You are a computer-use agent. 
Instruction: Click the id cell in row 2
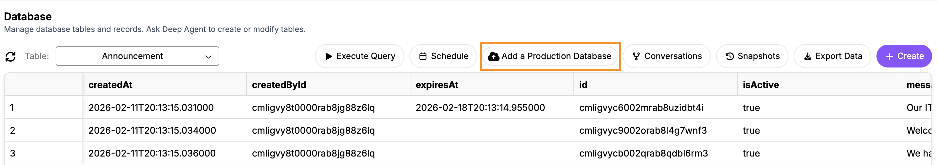[x=643, y=130]
